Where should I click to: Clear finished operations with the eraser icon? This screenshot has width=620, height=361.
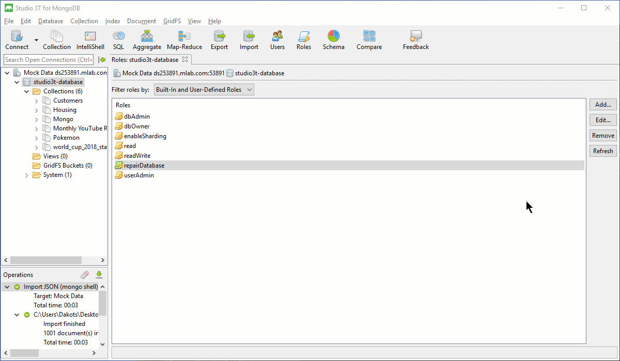85,275
